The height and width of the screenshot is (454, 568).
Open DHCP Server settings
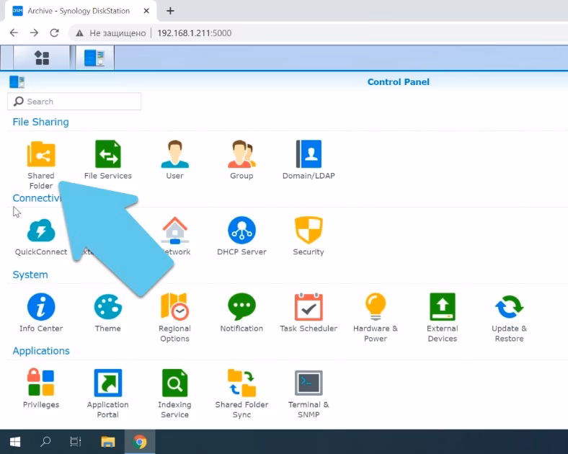click(241, 231)
